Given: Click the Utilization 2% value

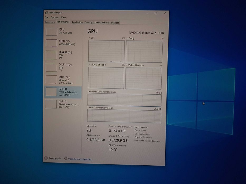Looking at the screenshot, I should click(x=89, y=130).
